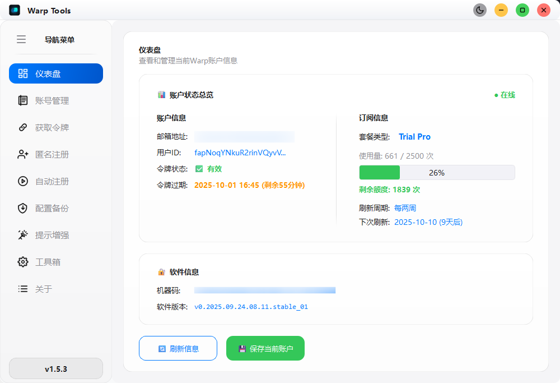Click the 提示增强 magic wand icon

point(23,235)
